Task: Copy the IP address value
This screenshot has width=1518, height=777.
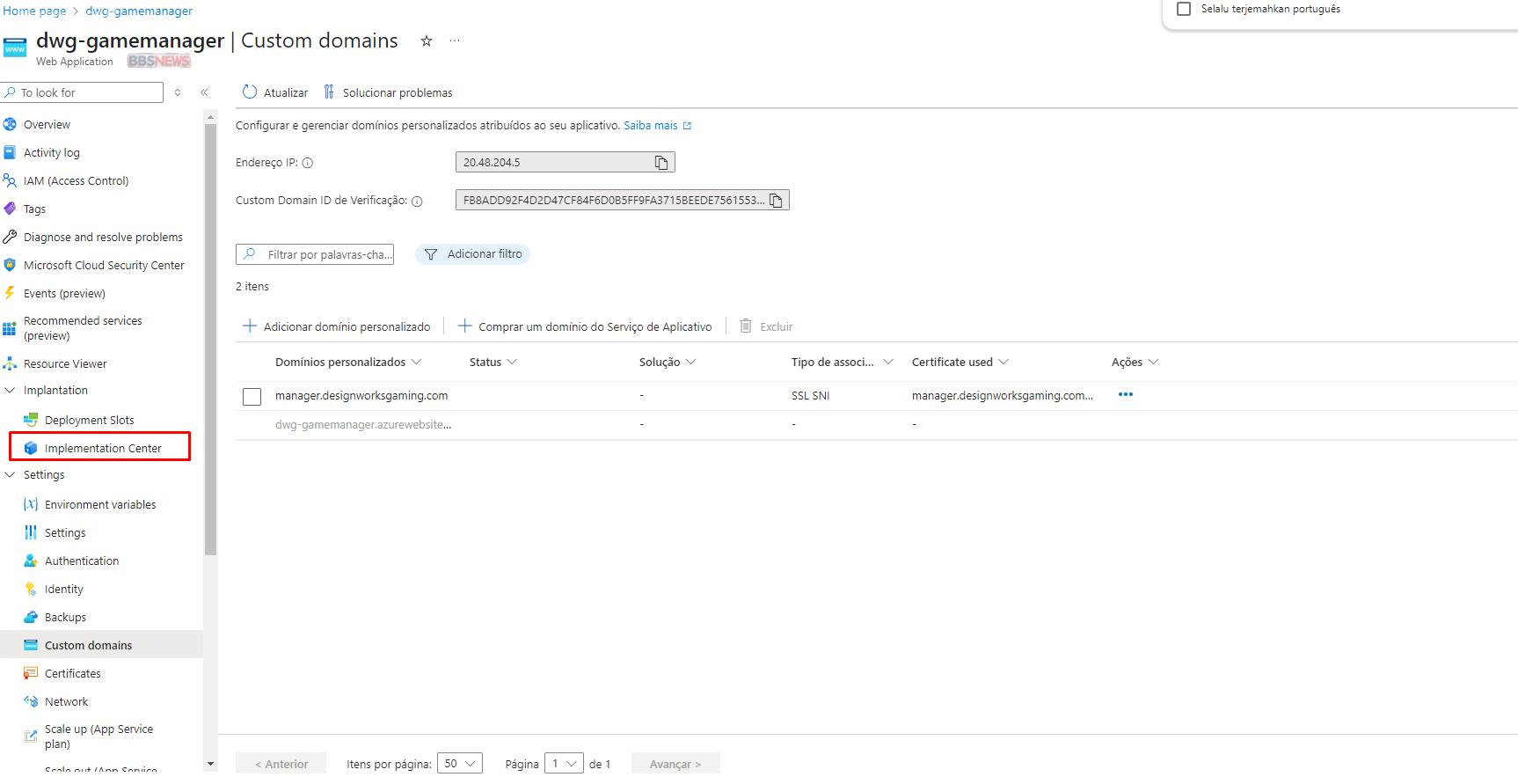Action: tap(661, 163)
